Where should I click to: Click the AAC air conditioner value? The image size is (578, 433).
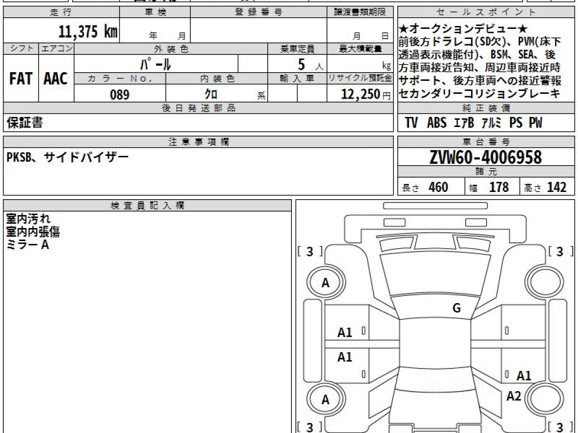56,79
